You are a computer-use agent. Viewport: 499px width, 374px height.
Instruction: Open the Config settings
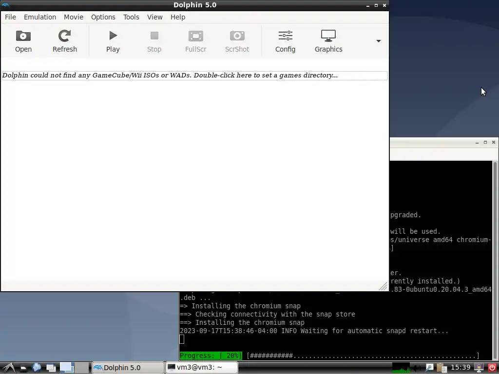pos(286,41)
